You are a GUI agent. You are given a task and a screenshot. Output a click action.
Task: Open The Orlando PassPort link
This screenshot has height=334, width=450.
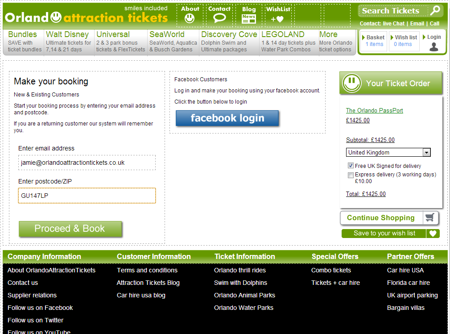click(x=374, y=111)
